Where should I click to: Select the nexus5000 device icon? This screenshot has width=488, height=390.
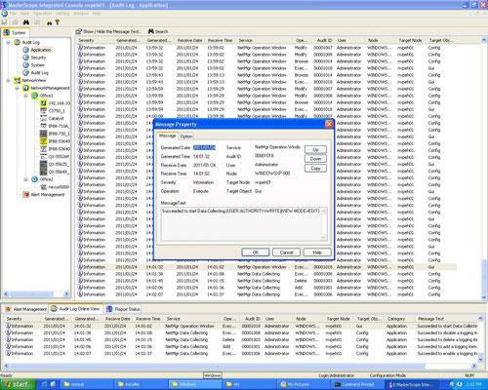[x=43, y=187]
